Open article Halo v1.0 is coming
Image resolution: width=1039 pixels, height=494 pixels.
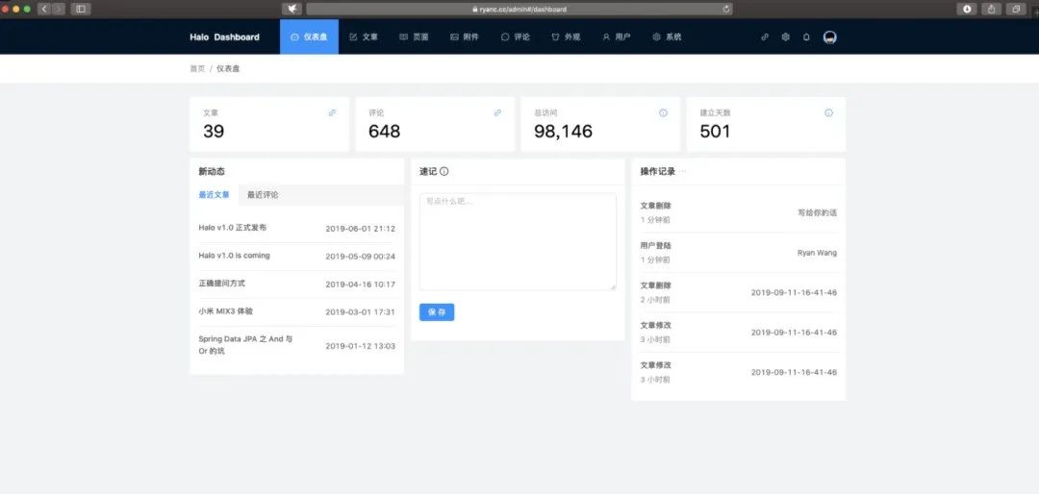click(234, 256)
